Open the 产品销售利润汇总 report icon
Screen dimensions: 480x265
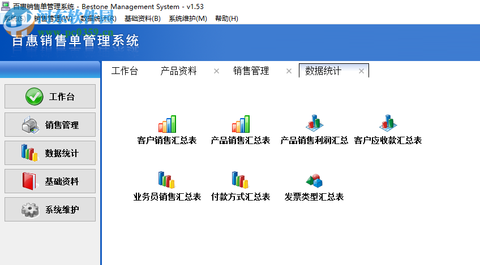[314, 123]
